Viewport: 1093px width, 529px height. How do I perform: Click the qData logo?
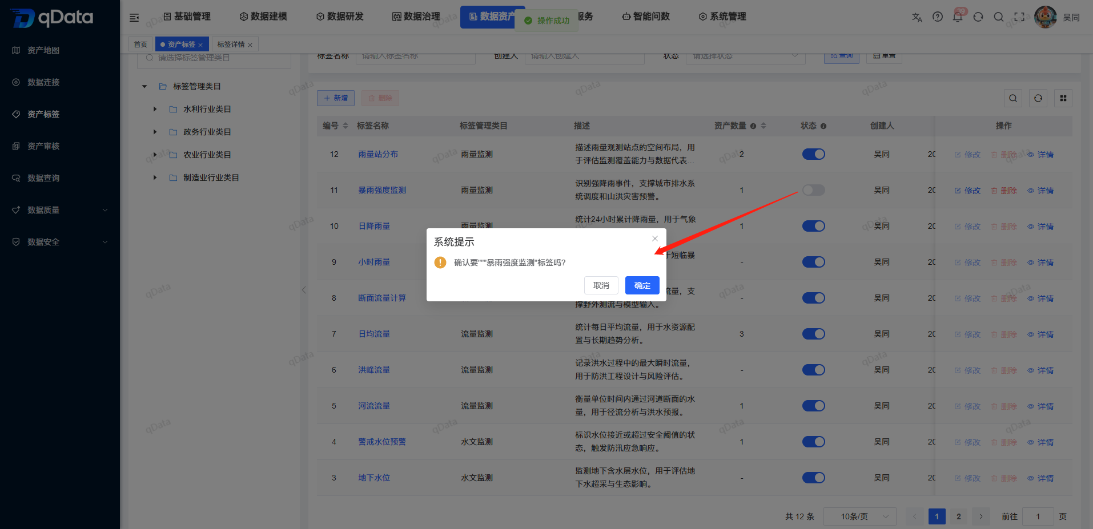[x=51, y=18]
